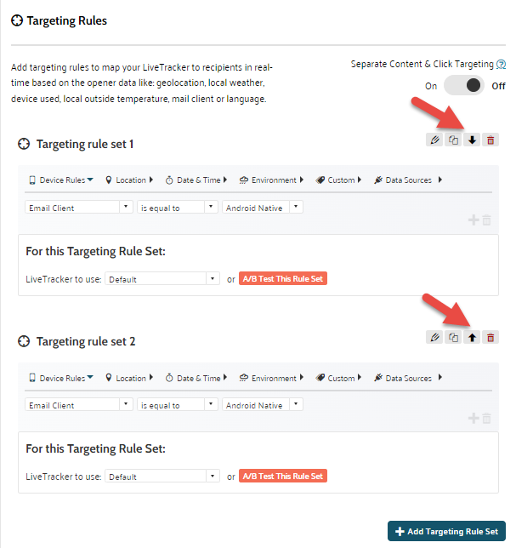Edit Targeting rule set 1 with pencil icon

tap(434, 140)
